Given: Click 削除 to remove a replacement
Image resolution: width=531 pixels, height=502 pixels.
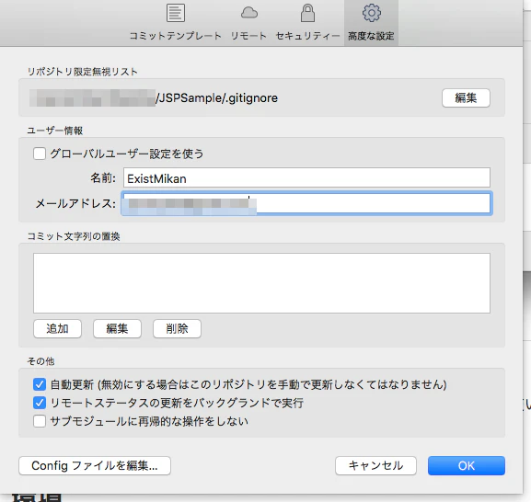Looking at the screenshot, I should 177,329.
